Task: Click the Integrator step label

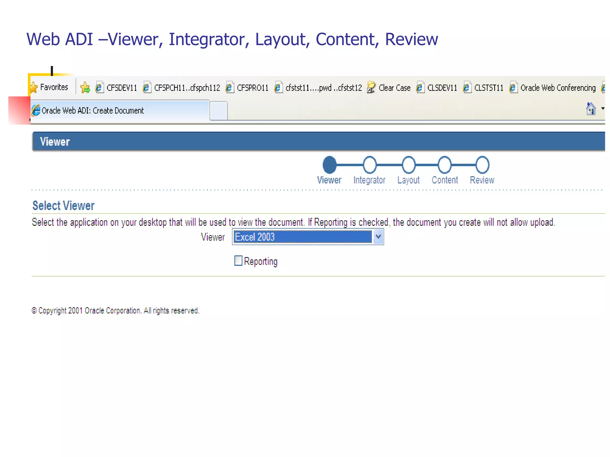Action: 369,180
